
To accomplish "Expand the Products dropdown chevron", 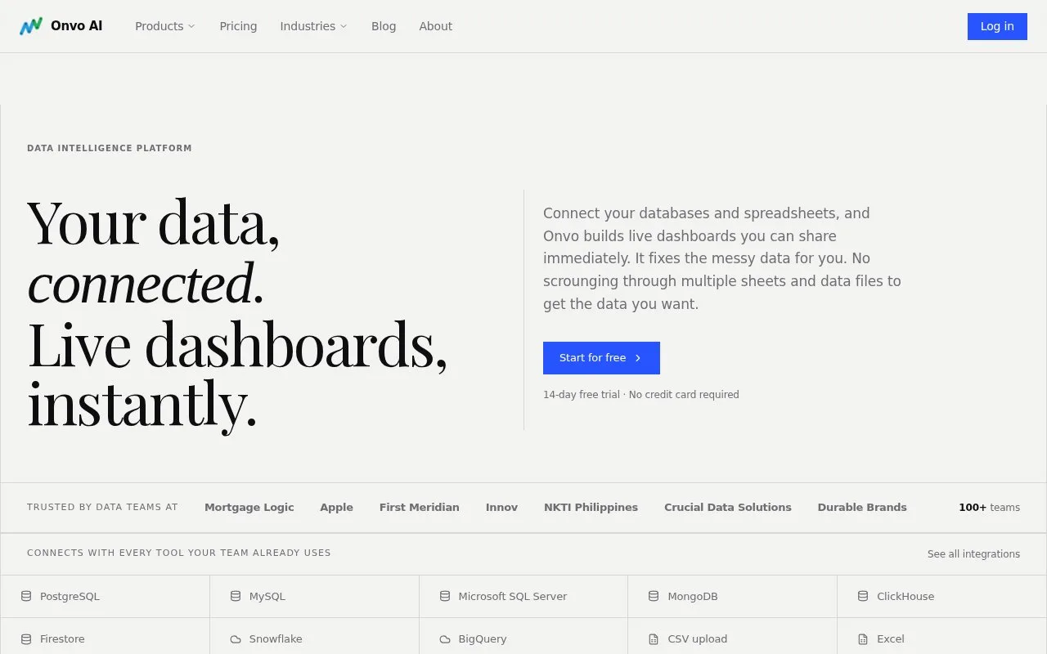I will [191, 26].
